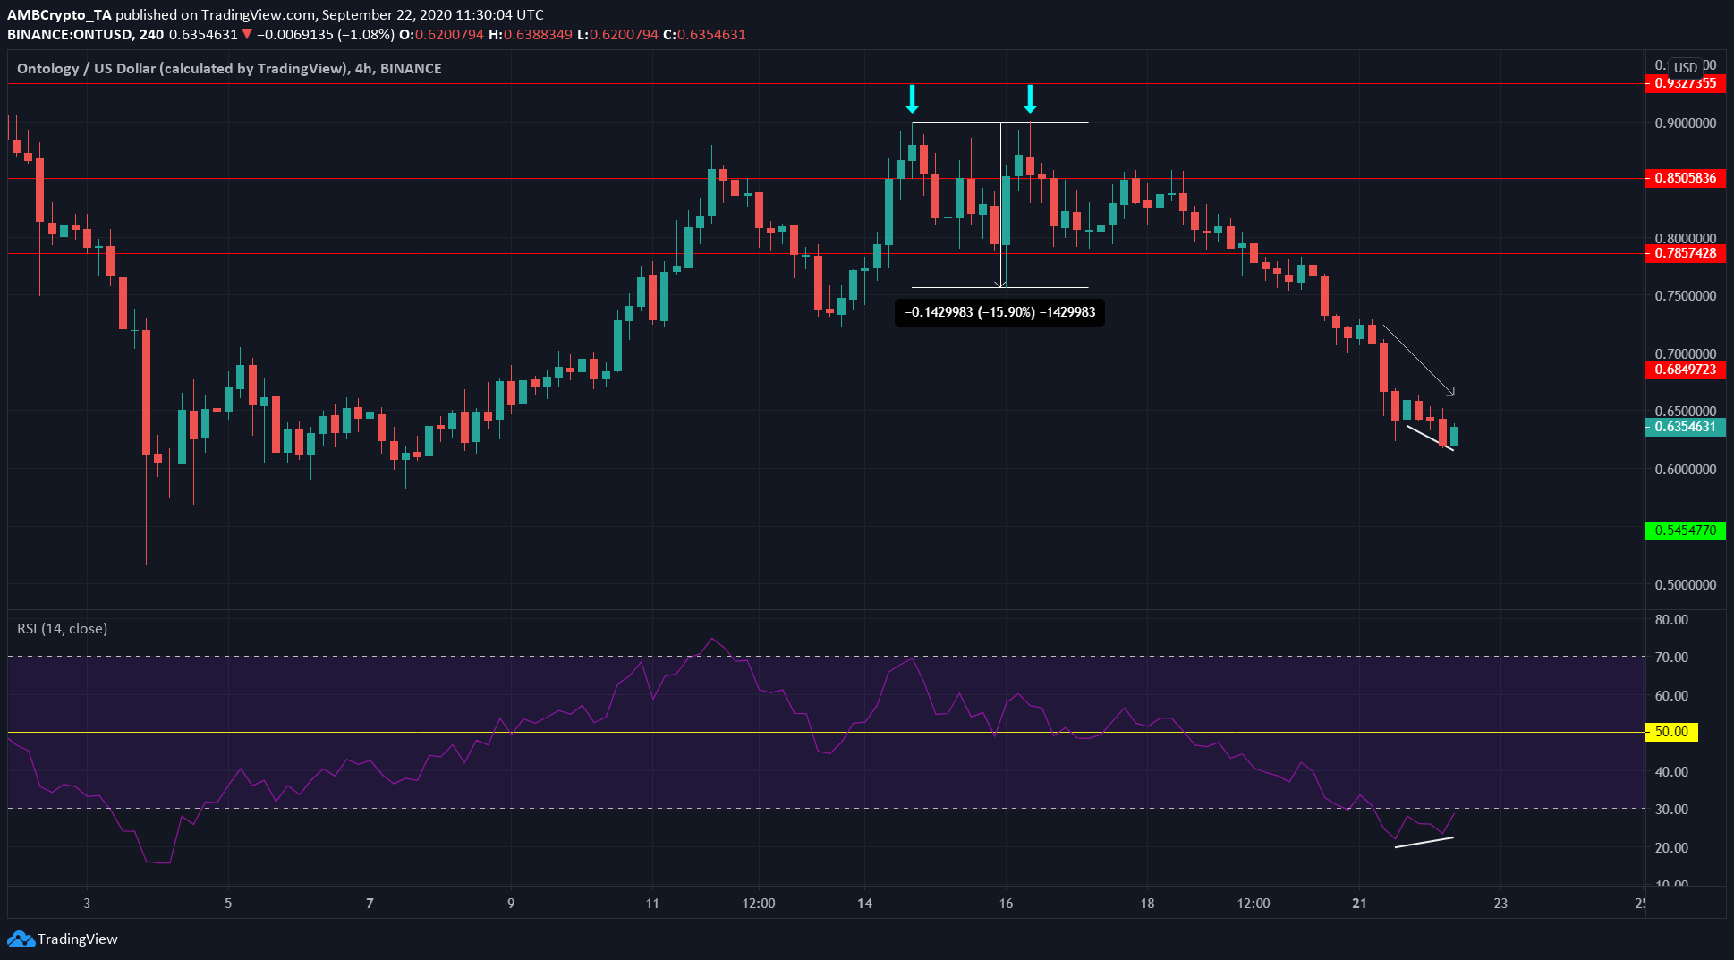Viewport: 1734px width, 960px height.
Task: Click the RSI 70.00 axis tick
Action: pyautogui.click(x=1671, y=658)
